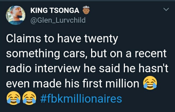Open the tweet options chevron menu
Image resolution: width=175 pixels, height=112 pixels.
click(x=166, y=9)
